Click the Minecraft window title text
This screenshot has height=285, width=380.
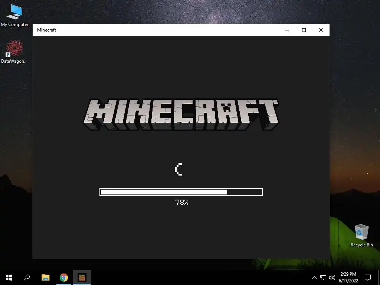point(46,30)
